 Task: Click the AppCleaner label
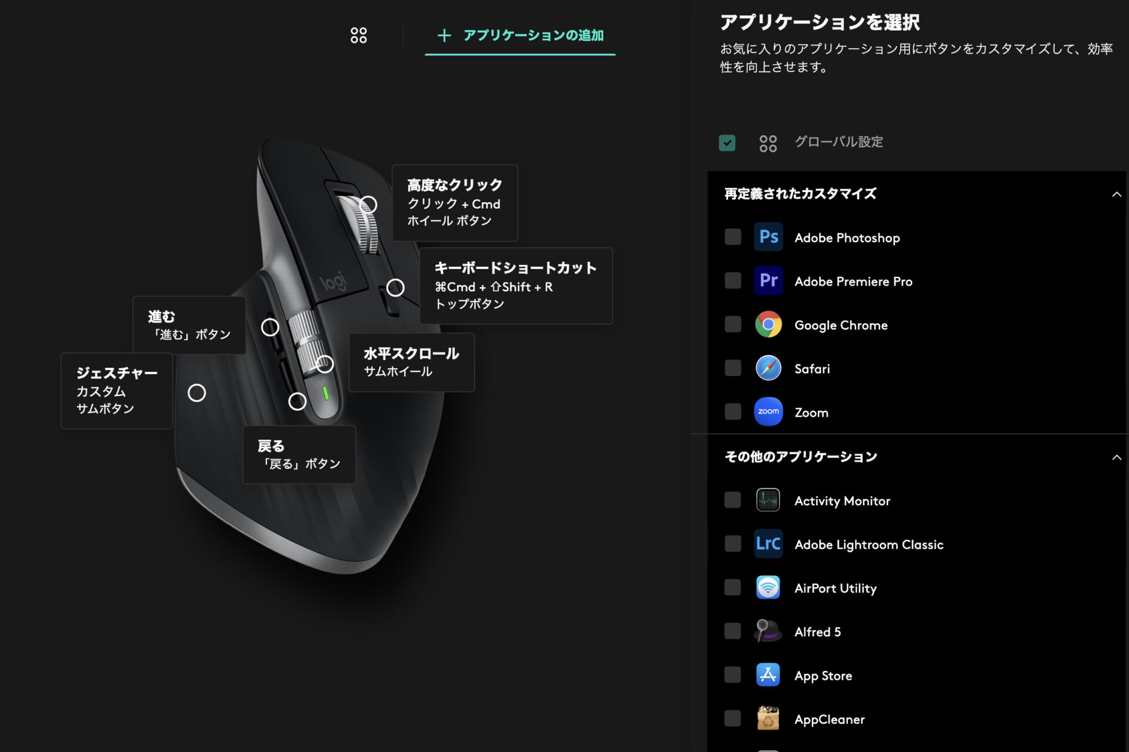829,720
